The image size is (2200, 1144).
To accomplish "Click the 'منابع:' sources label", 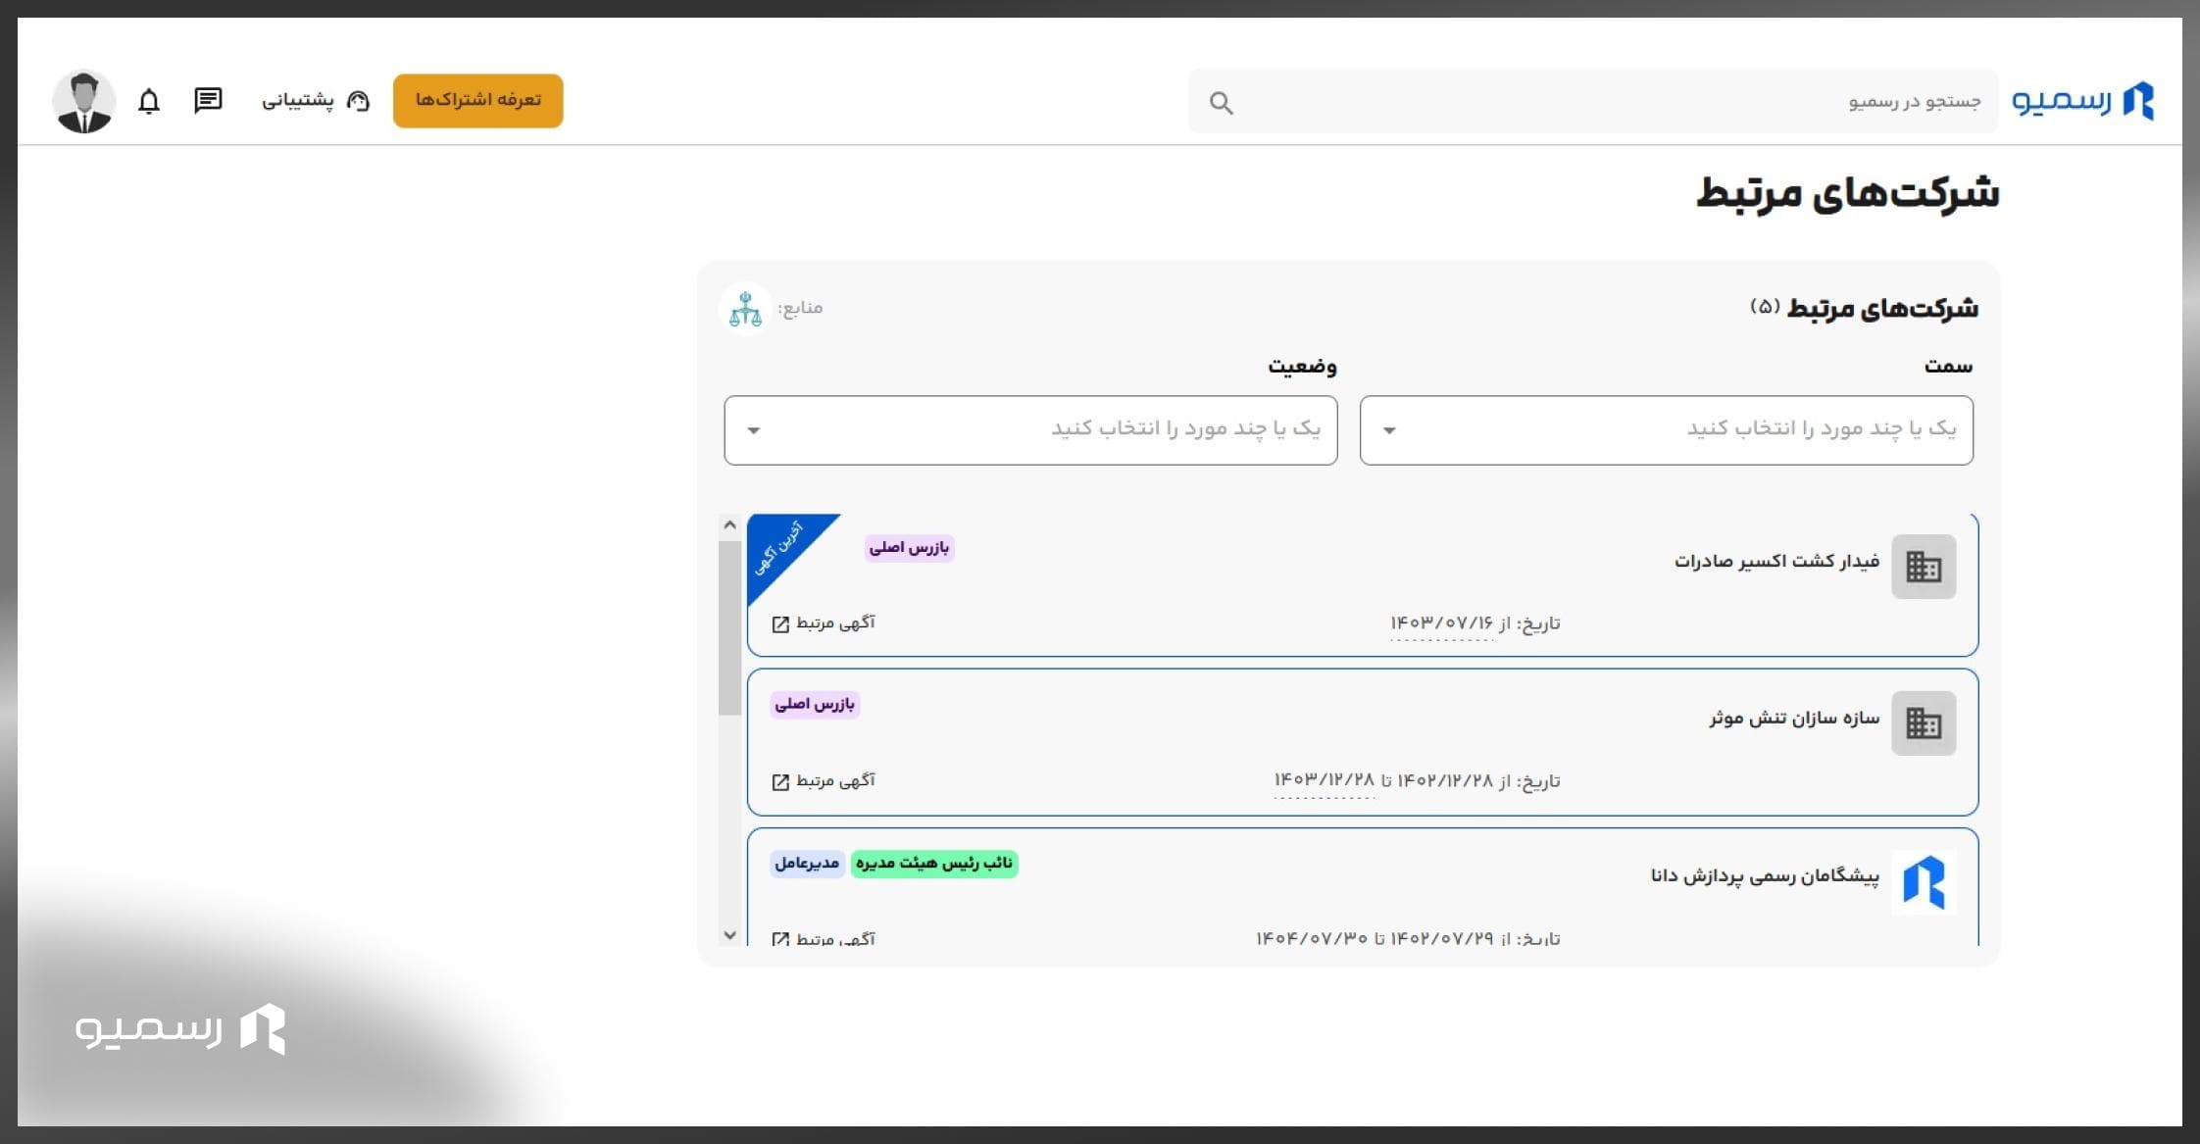I will (800, 308).
